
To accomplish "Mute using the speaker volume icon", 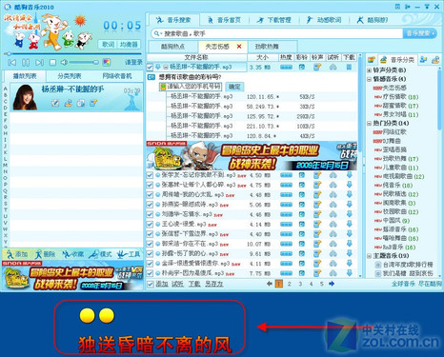I will (64, 62).
